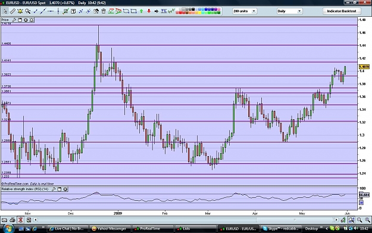Close the Price panel
Screen dimensions: 372x233
pos(26,20)
